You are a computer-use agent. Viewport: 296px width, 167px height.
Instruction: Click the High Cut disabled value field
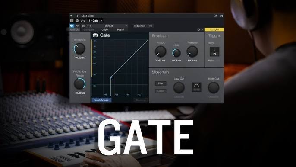point(214,97)
